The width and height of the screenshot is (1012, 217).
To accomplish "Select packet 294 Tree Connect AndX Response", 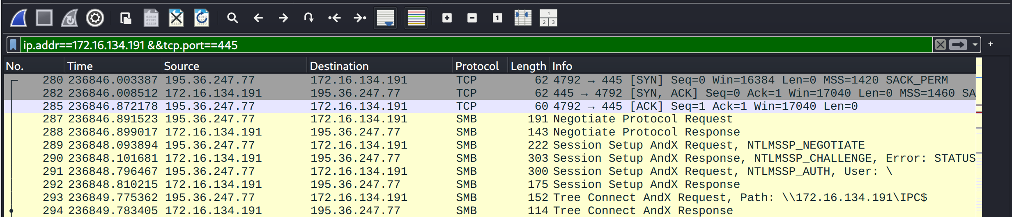I will click(x=490, y=210).
